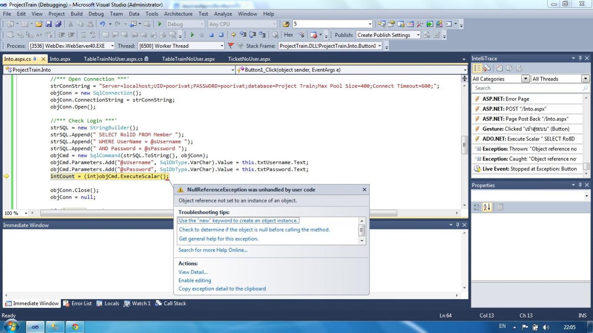Click the Windows Start button
593x333 pixels.
[11, 326]
